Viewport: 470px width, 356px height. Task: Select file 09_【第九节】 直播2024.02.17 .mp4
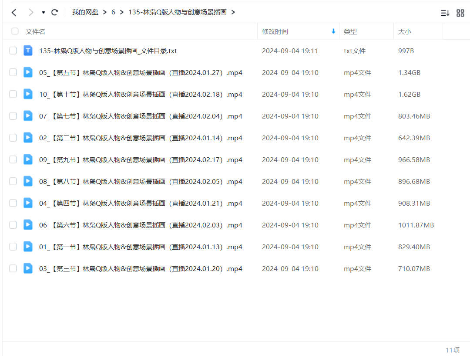(x=141, y=159)
